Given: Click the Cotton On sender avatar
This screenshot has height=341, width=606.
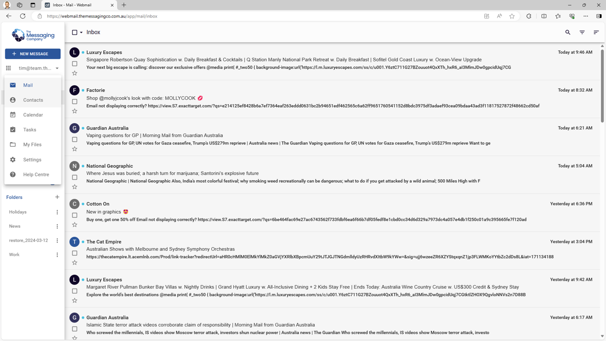Looking at the screenshot, I should tap(74, 204).
